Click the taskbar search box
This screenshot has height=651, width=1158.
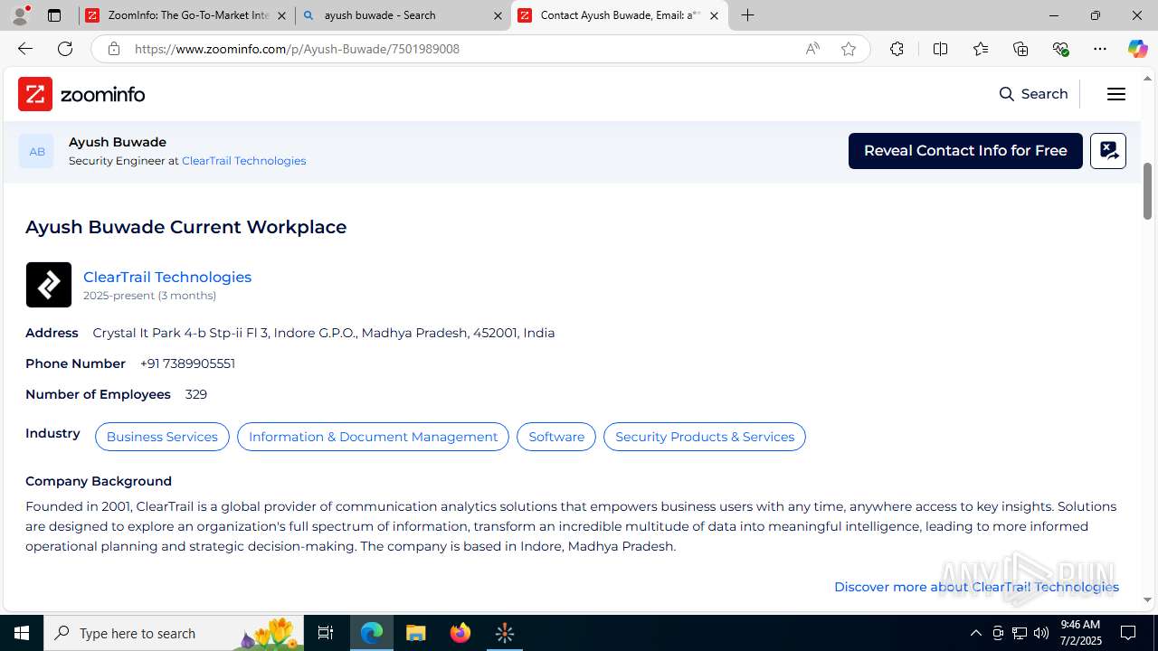point(174,633)
